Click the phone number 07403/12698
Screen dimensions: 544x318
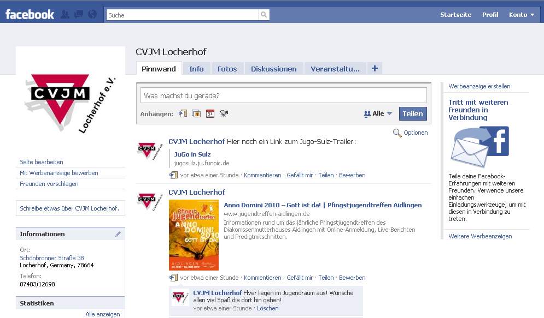(x=38, y=284)
